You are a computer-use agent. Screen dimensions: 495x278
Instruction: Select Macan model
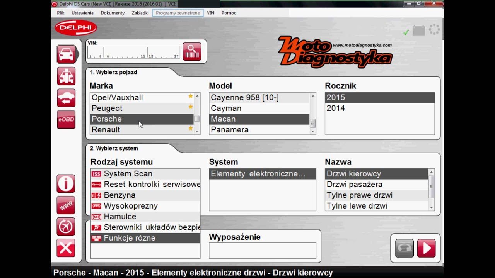pos(259,119)
